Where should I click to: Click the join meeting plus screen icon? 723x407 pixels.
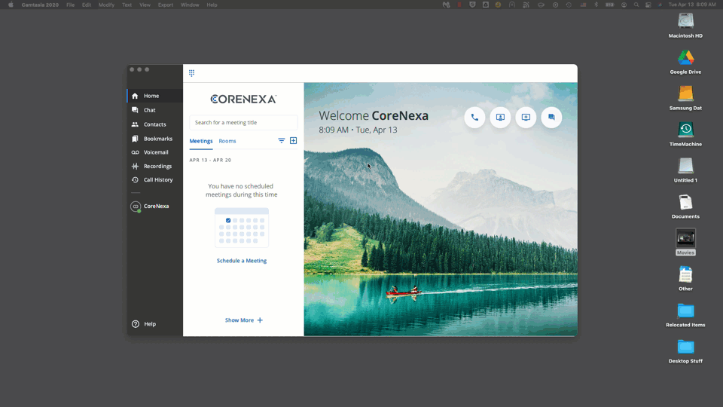[526, 118]
